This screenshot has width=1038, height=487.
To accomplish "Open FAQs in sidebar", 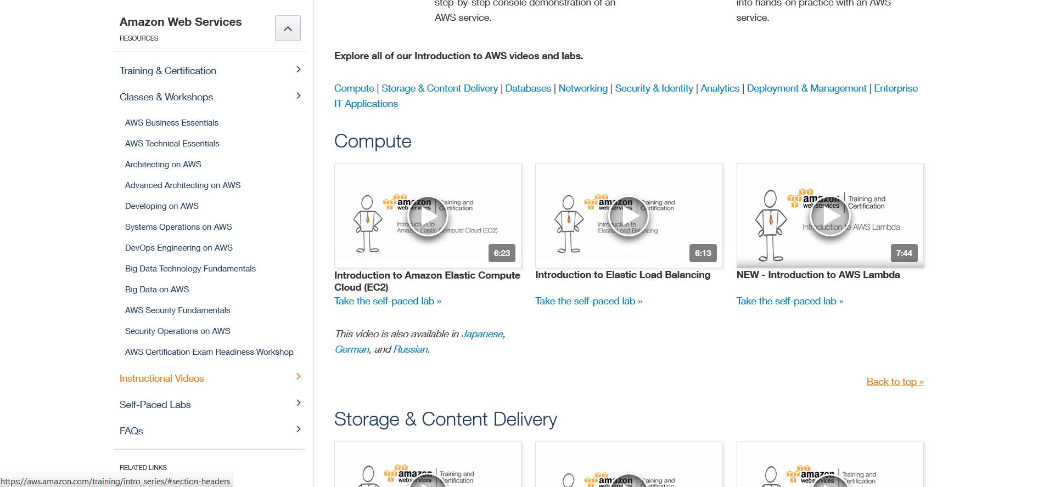I will coord(131,431).
